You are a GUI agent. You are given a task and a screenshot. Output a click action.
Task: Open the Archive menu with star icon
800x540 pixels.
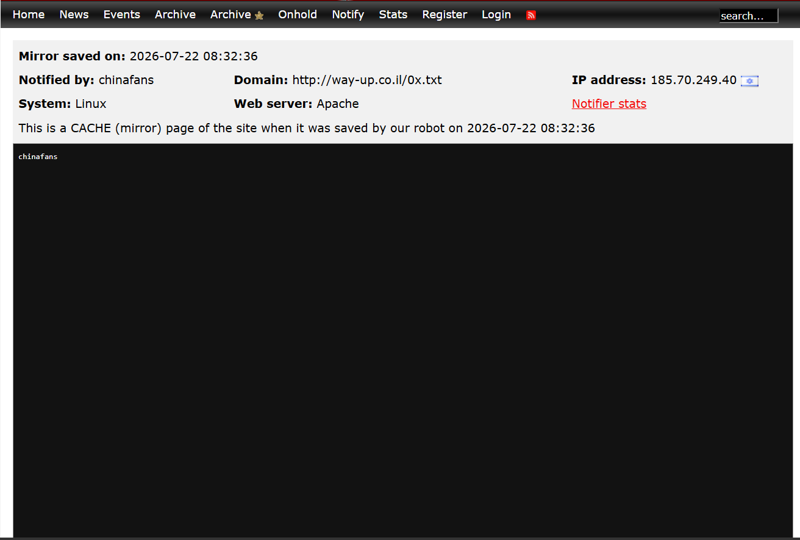237,15
